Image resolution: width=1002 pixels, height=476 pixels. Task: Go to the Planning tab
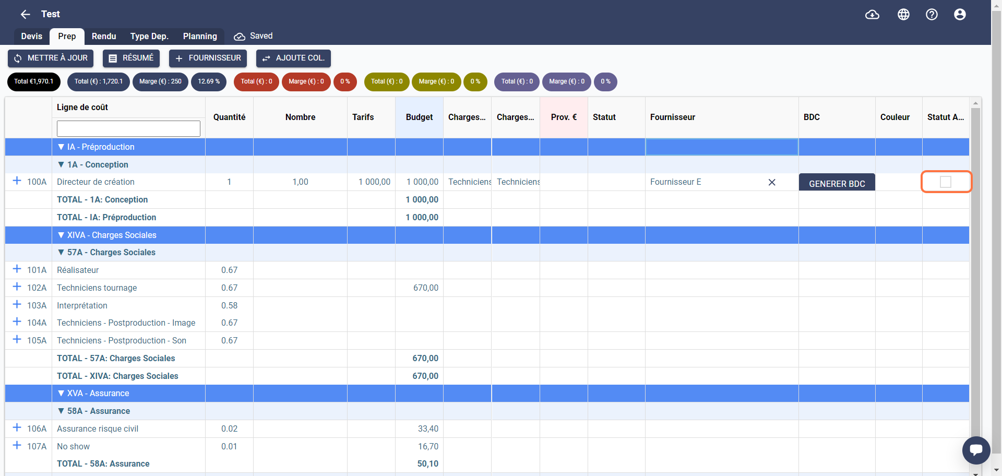200,36
